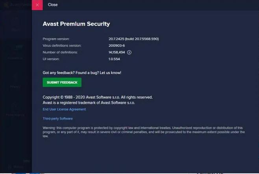259x174 pixels.
Task: Click the Avast Premium Security heading
Action: point(76,24)
